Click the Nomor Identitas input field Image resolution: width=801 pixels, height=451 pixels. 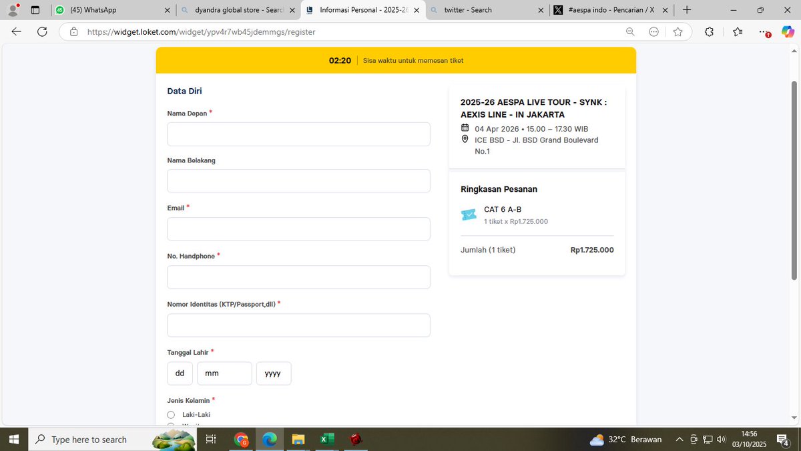click(x=298, y=325)
